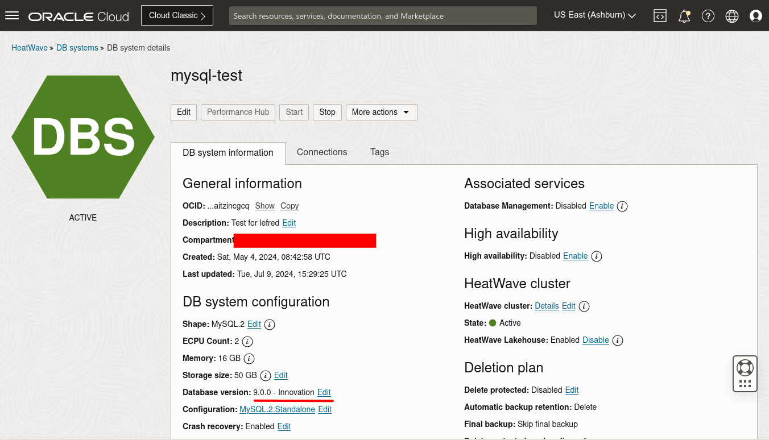Stop the mysql-test DB system
Image resolution: width=769 pixels, height=440 pixels.
click(327, 113)
